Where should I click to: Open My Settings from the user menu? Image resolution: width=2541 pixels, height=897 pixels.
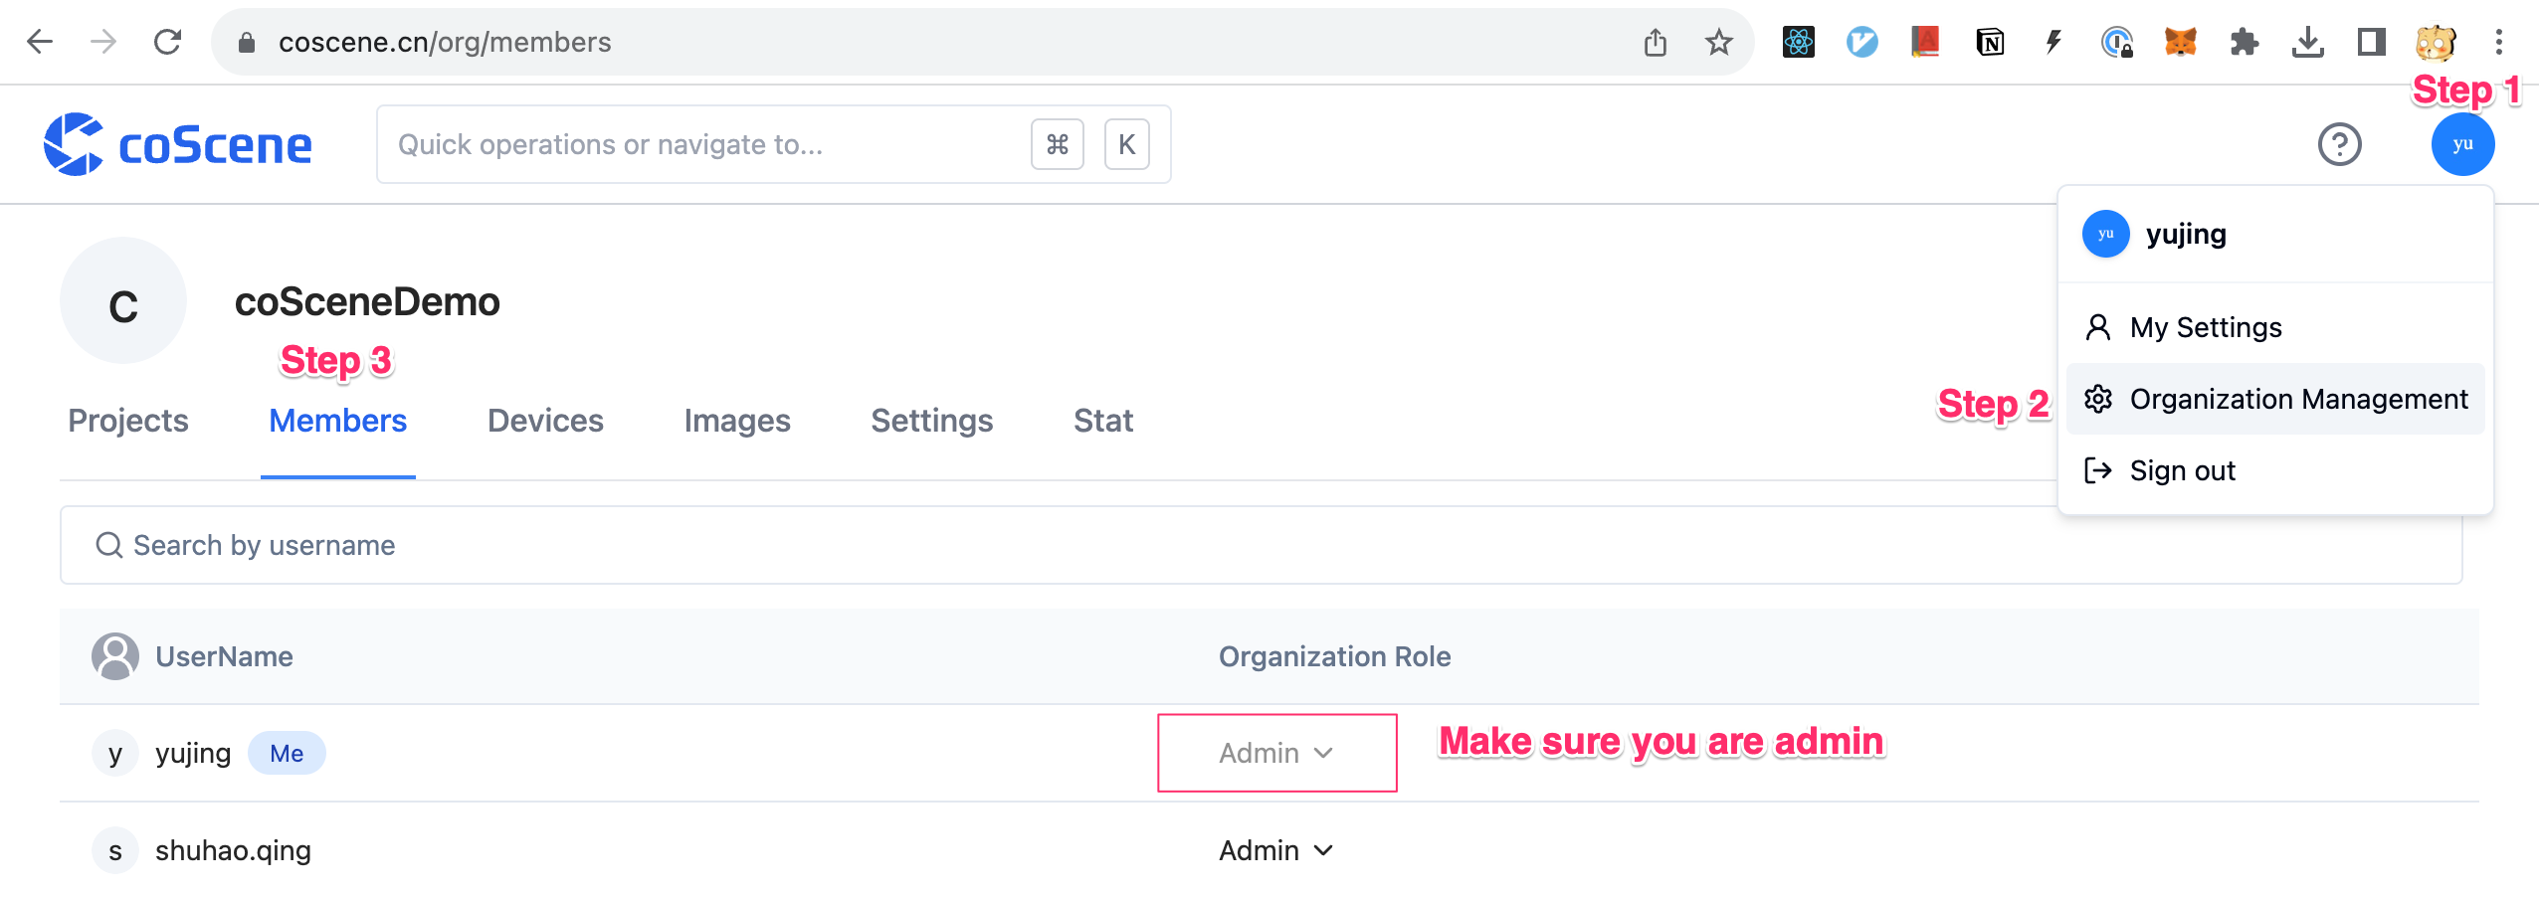2275,327
